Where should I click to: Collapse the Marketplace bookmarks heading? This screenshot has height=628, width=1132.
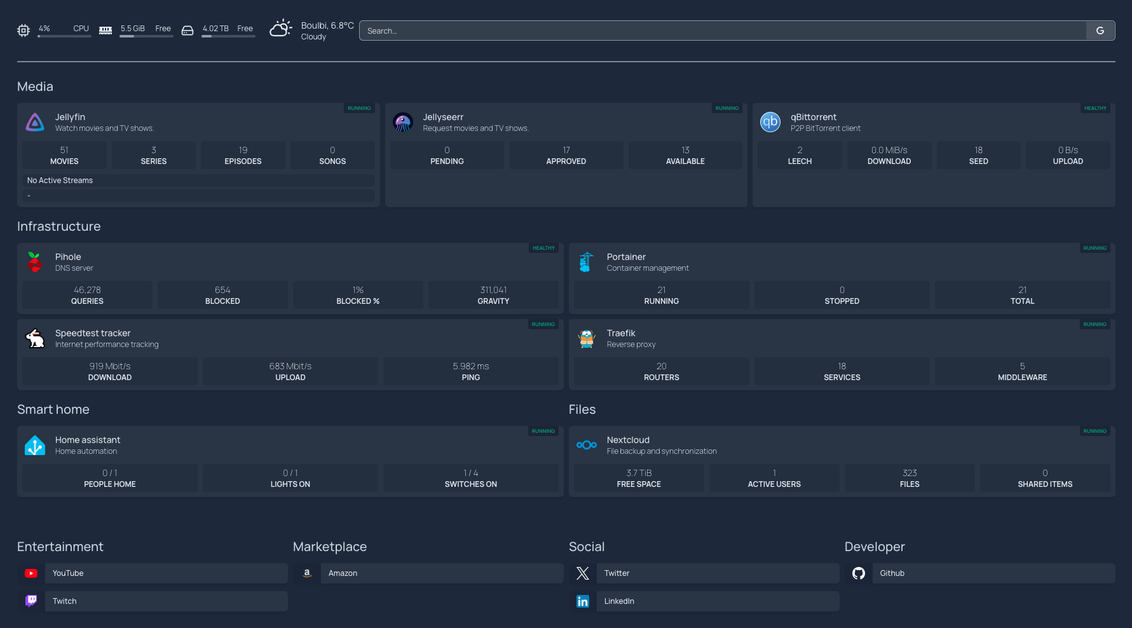click(x=330, y=547)
